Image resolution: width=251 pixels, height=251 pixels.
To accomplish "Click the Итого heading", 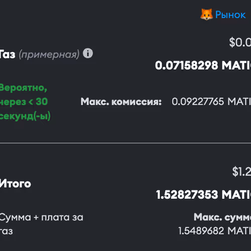I will 16,184.
